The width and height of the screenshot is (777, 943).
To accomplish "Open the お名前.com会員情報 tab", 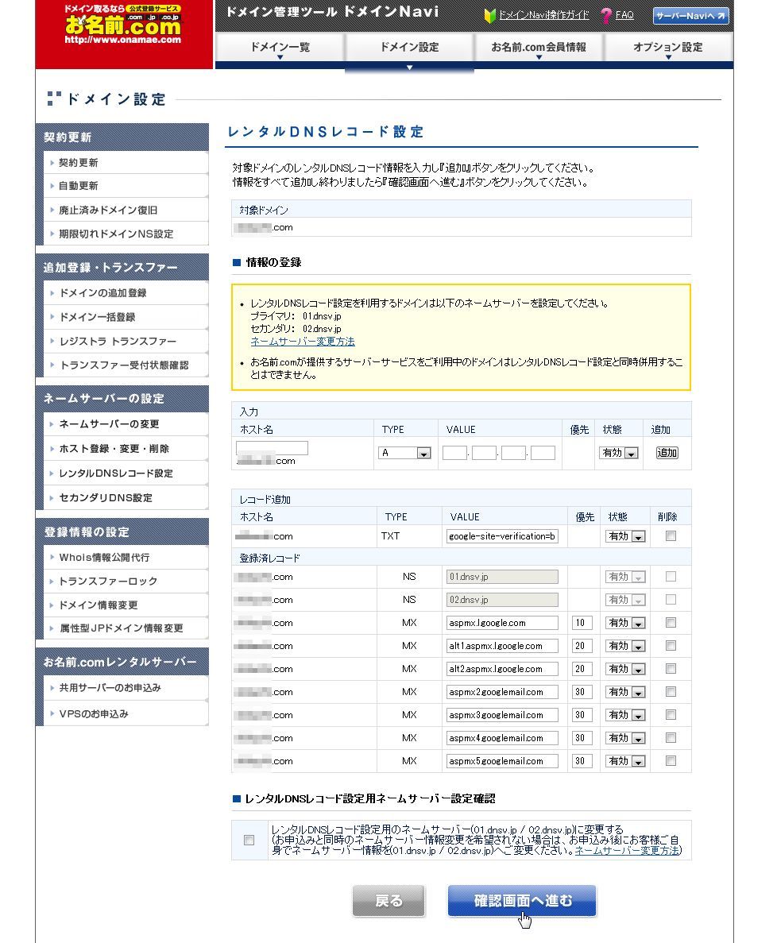I will click(539, 48).
